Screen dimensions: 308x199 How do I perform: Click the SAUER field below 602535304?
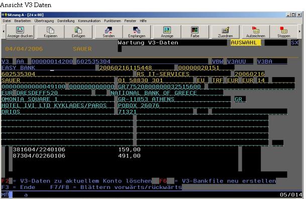[58, 81]
